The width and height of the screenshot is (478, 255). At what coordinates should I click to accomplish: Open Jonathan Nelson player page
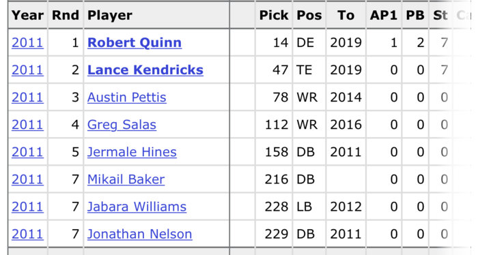tap(139, 235)
